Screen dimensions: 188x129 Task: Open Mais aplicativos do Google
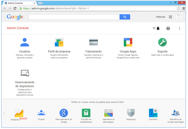click(x=64, y=113)
